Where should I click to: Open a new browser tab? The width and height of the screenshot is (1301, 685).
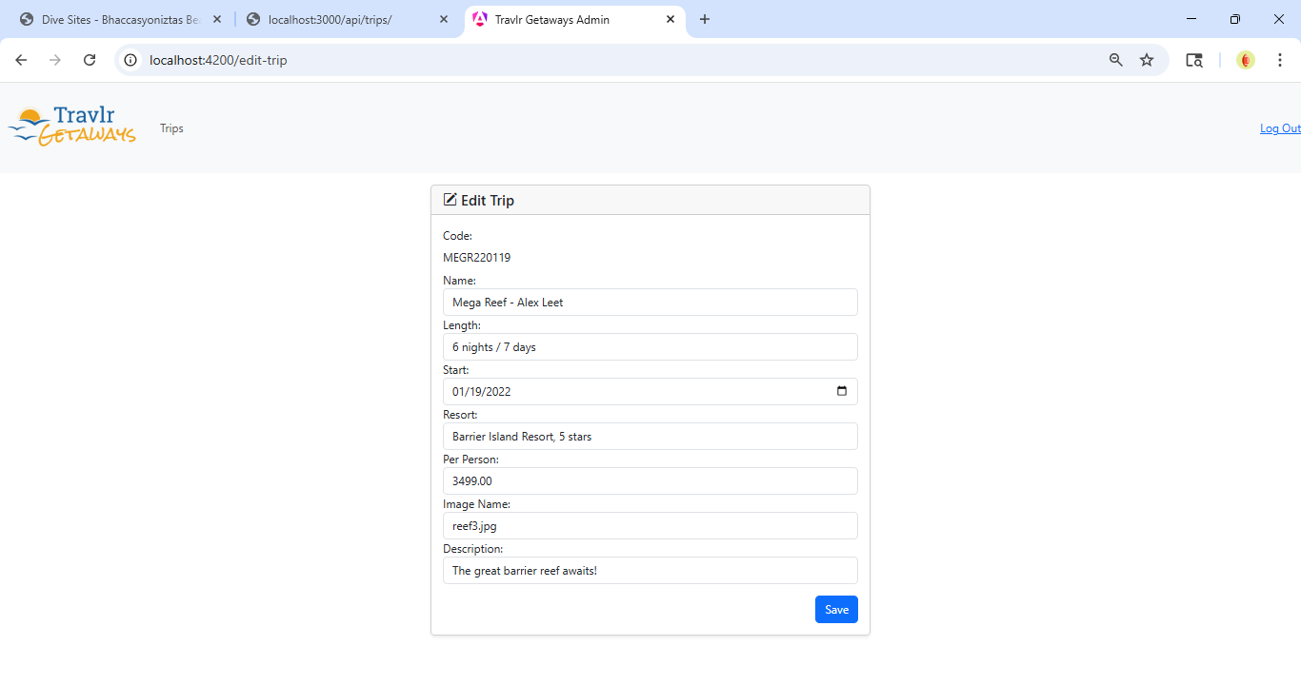click(705, 19)
